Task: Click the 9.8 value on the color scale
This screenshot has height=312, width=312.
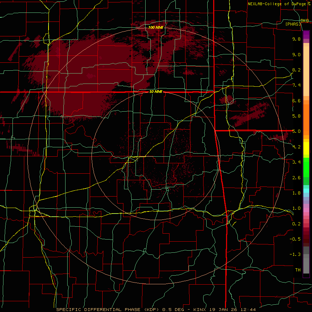Action: (296, 39)
